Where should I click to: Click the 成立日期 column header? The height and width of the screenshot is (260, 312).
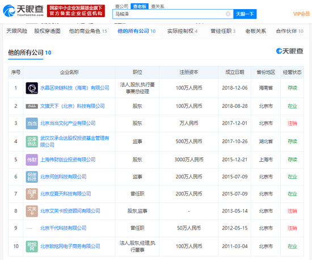tap(235, 72)
